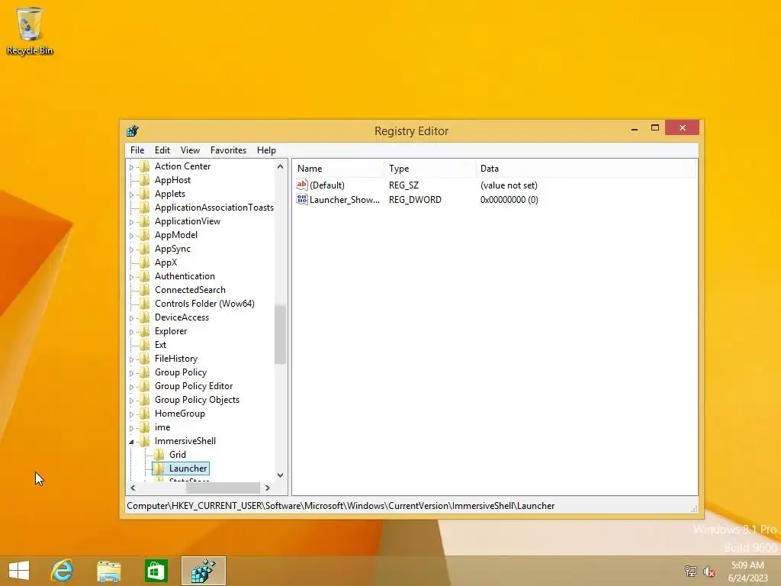Open File Explorer from the taskbar
This screenshot has width=781, height=586.
[108, 571]
